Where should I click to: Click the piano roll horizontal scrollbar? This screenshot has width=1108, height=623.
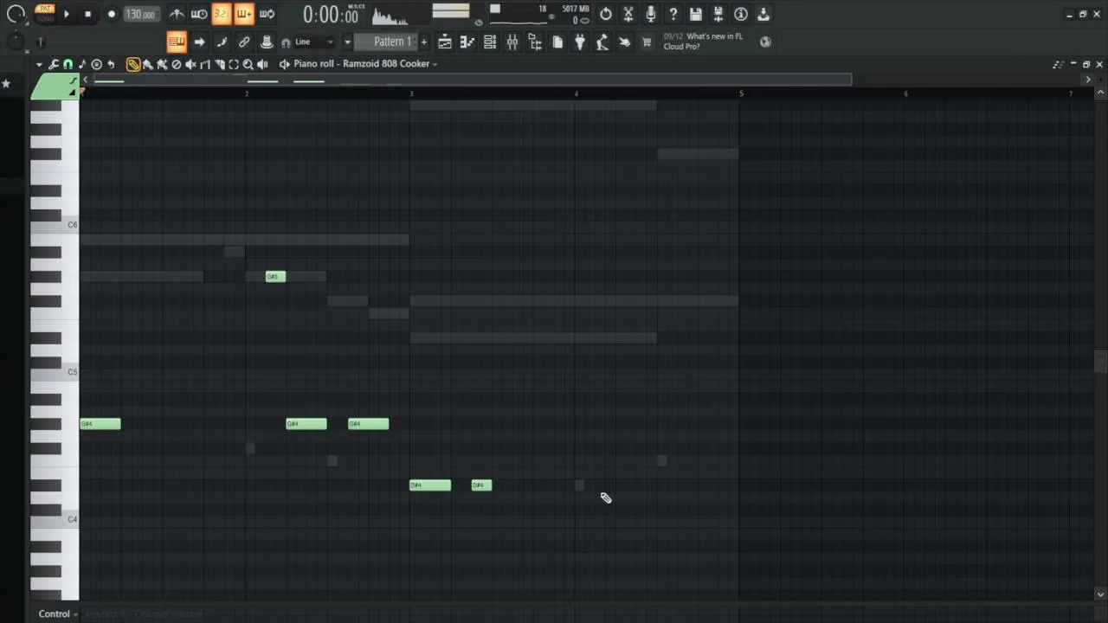[x=472, y=80]
